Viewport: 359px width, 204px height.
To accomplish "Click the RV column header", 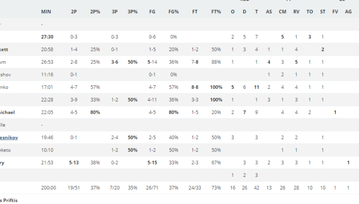I will tap(296, 12).
